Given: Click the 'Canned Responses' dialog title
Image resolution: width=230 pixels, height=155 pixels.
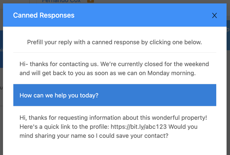Looking at the screenshot, I should pyautogui.click(x=44, y=15).
